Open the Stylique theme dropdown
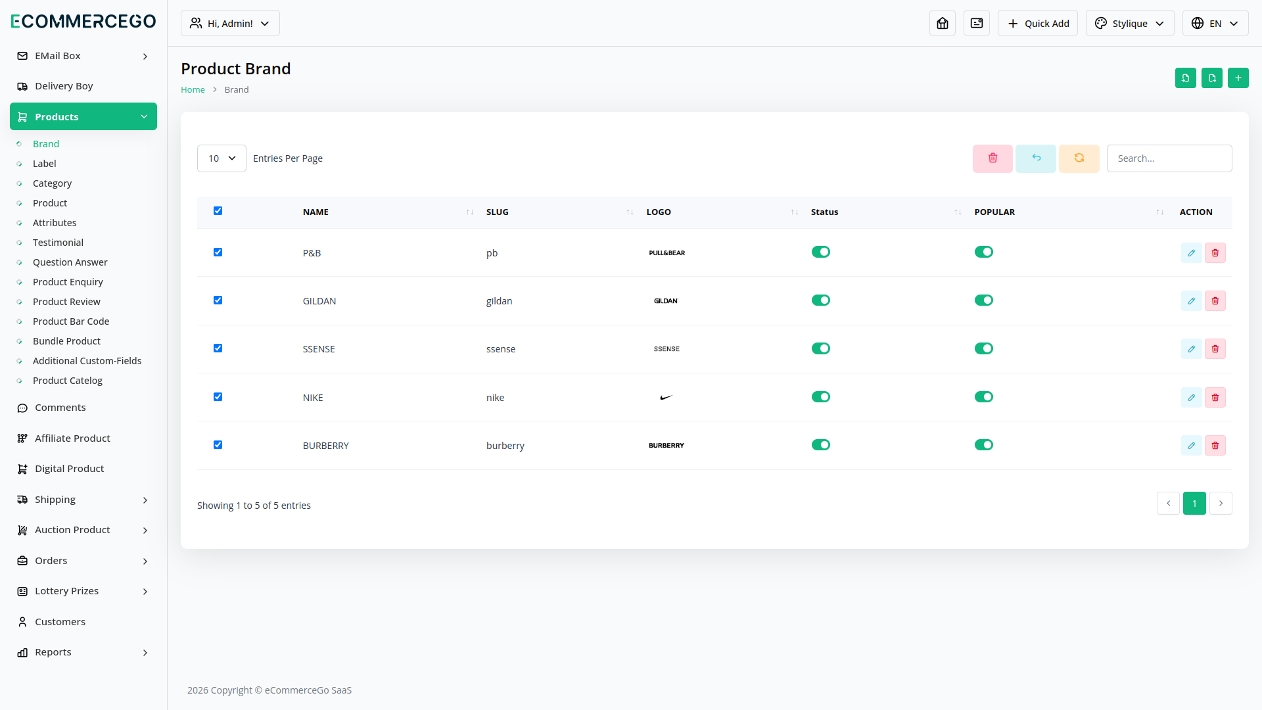This screenshot has width=1262, height=710. tap(1130, 23)
